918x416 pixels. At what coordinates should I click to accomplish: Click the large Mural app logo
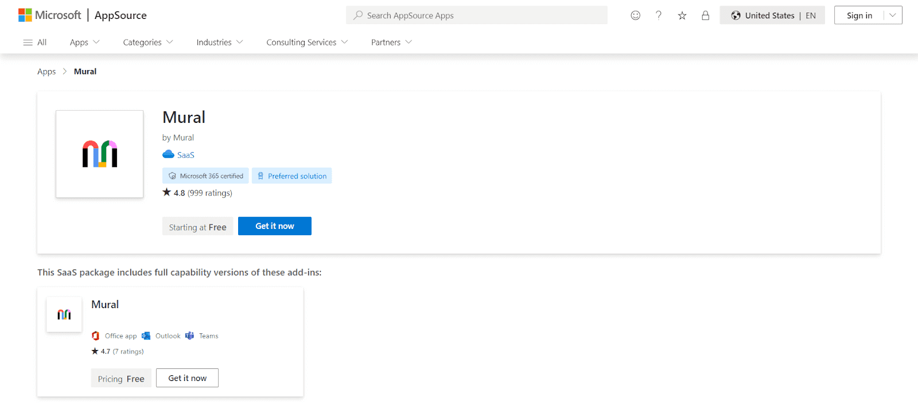pos(100,154)
